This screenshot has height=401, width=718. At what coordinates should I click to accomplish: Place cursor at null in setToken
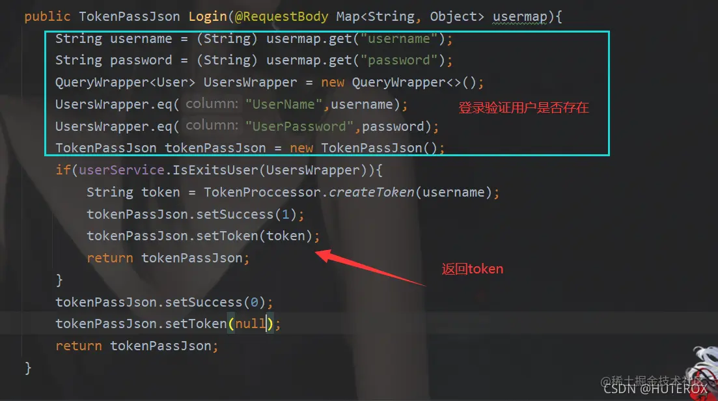pyautogui.click(x=251, y=324)
